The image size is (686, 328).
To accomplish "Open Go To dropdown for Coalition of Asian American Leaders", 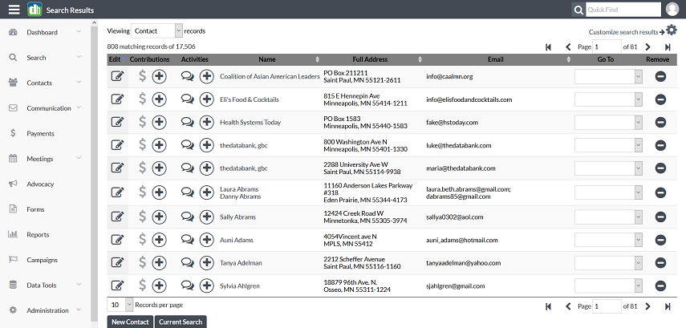I will 608,76.
